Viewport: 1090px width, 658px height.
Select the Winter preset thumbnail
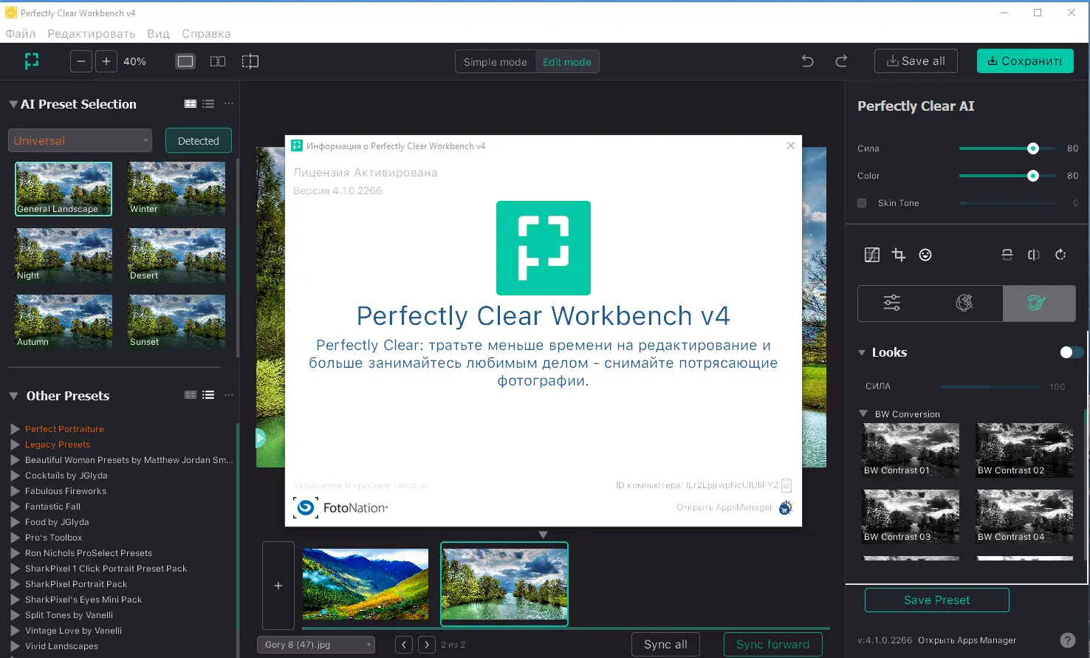(176, 188)
